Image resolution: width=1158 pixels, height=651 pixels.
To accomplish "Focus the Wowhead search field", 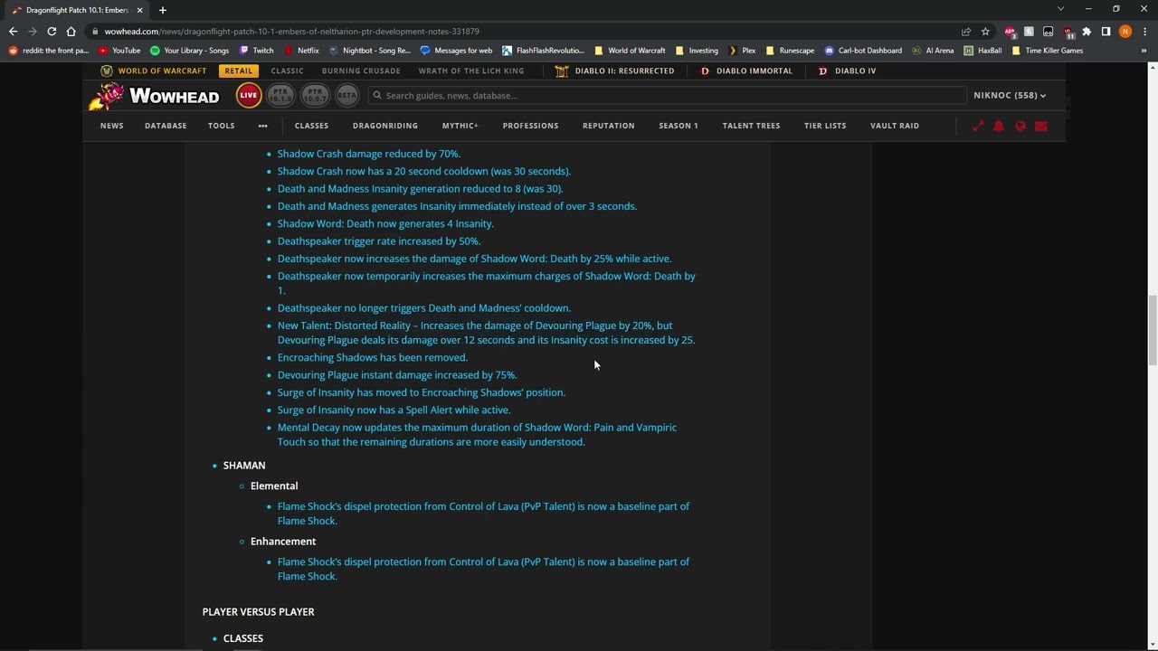I will tap(667, 95).
